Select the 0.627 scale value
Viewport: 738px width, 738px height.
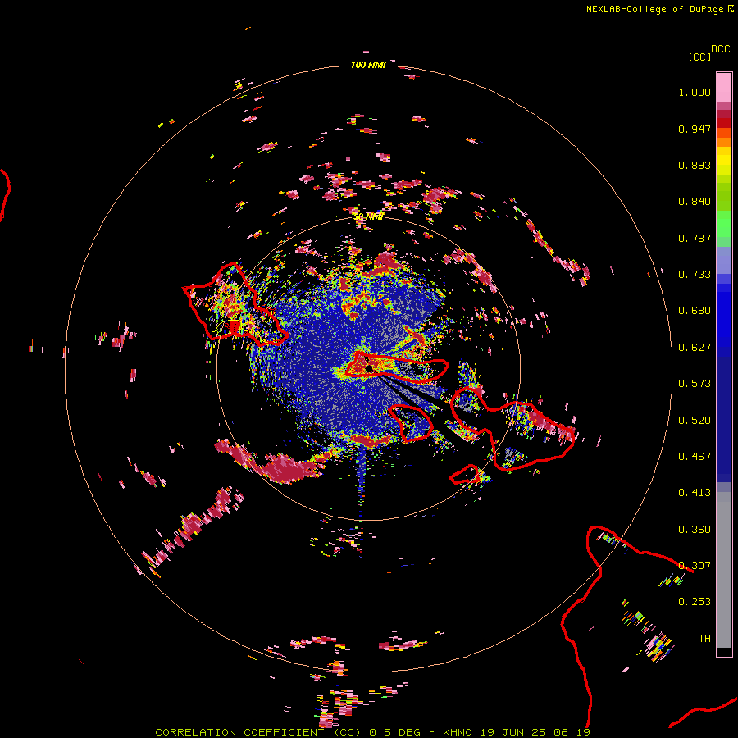coord(695,348)
